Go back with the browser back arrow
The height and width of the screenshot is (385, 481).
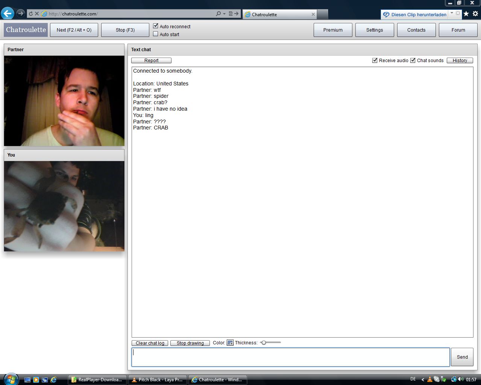pyautogui.click(x=8, y=14)
